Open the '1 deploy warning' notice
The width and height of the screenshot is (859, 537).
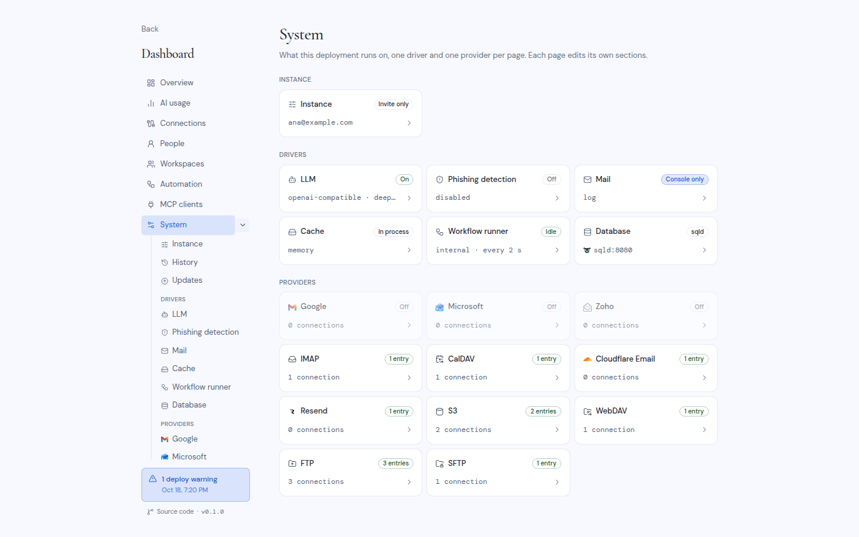tap(196, 484)
